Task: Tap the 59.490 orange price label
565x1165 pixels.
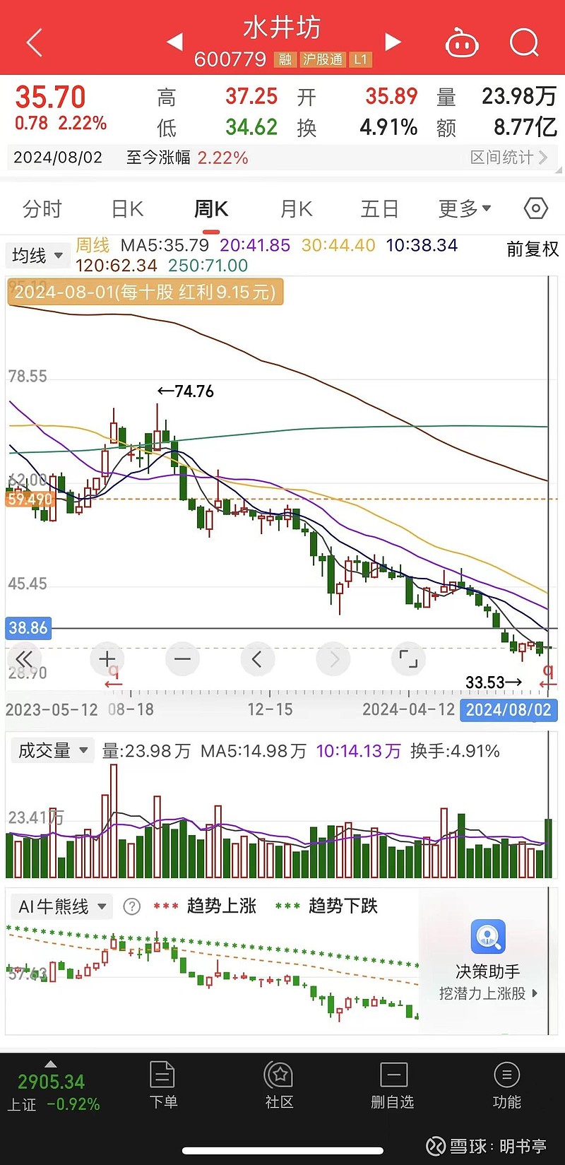Action: pos(30,499)
